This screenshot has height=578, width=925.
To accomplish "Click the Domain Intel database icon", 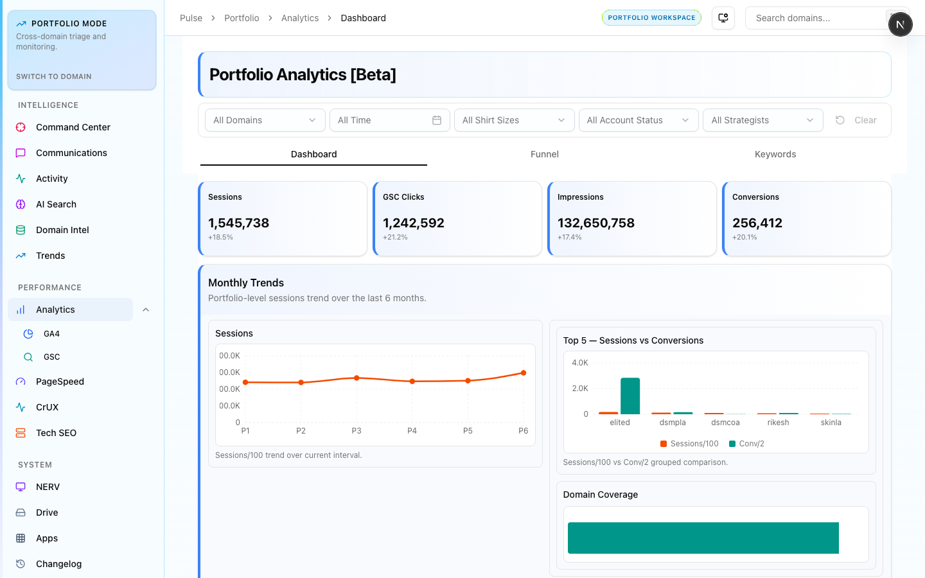I will coord(21,230).
